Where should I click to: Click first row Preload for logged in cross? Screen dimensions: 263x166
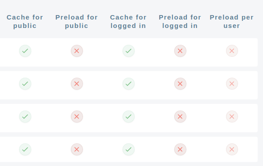180,51
